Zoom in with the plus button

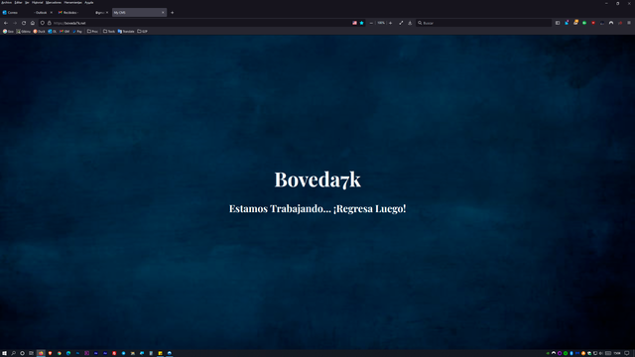click(x=390, y=23)
